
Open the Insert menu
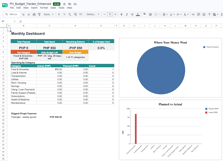point(34,8)
